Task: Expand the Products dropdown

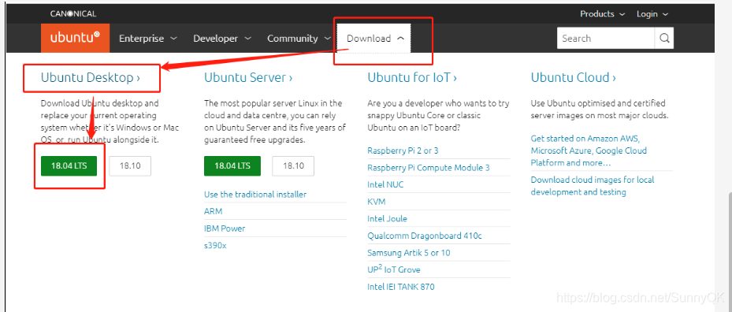Action: (x=602, y=14)
